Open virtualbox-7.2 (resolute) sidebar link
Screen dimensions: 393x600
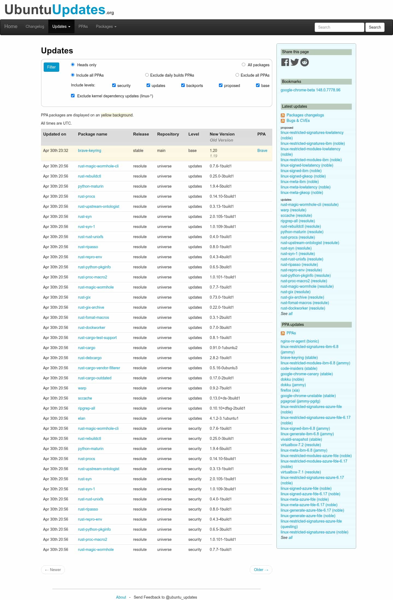[x=300, y=445]
